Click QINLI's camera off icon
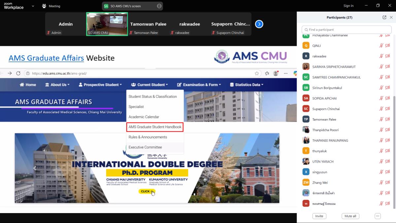This screenshot has width=396, height=223. click(x=388, y=46)
